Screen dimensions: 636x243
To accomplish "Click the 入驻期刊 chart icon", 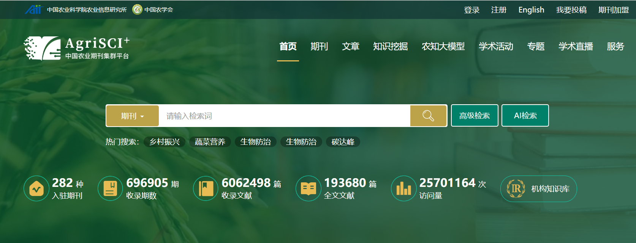I will (x=36, y=188).
